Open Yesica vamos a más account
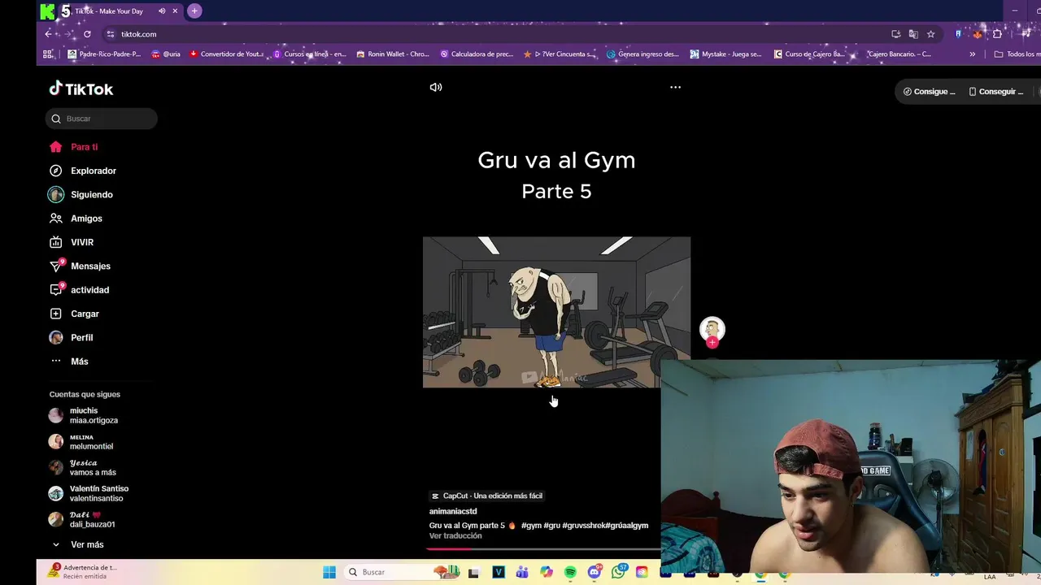 (x=82, y=467)
